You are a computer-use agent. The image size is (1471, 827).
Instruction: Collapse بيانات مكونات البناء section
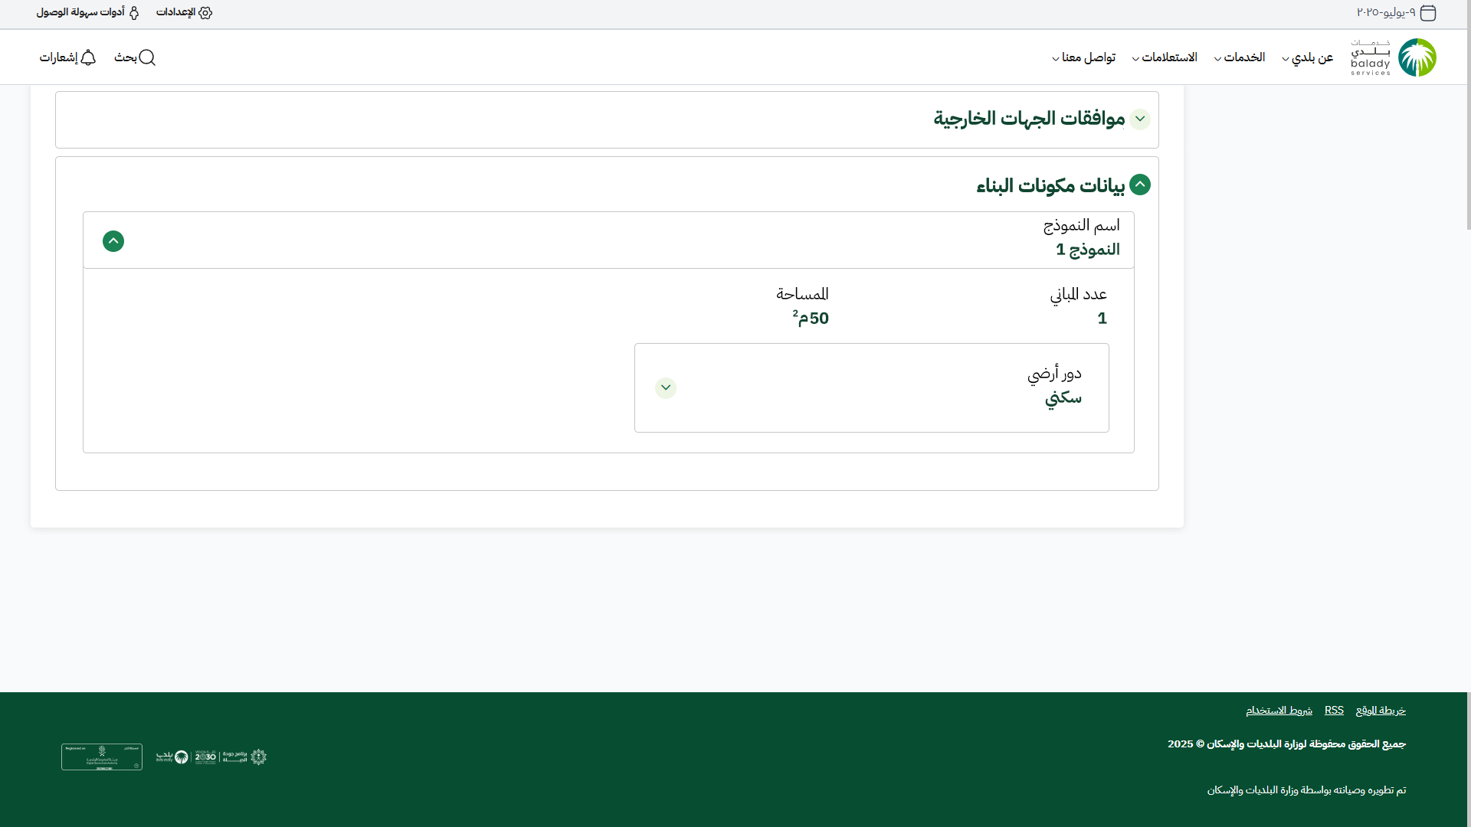point(1140,185)
